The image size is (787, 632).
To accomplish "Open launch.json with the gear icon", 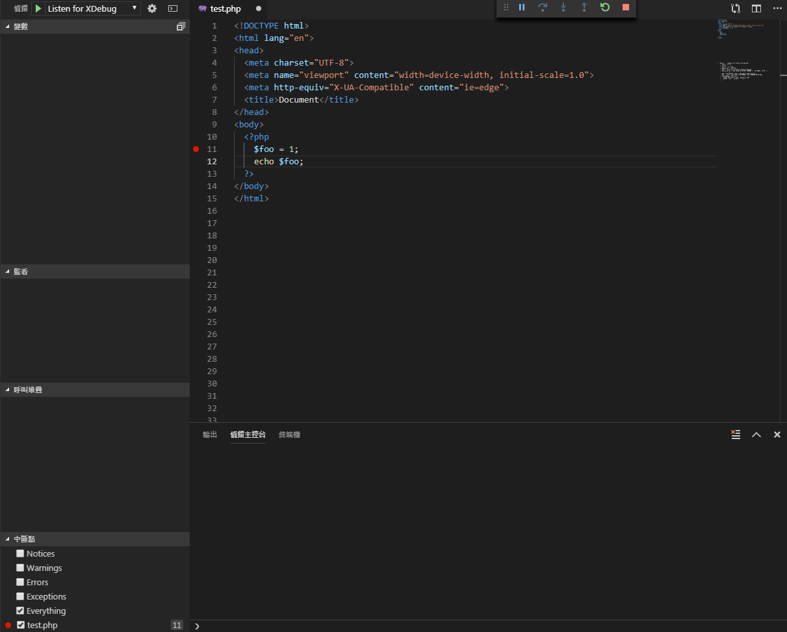I will click(152, 8).
